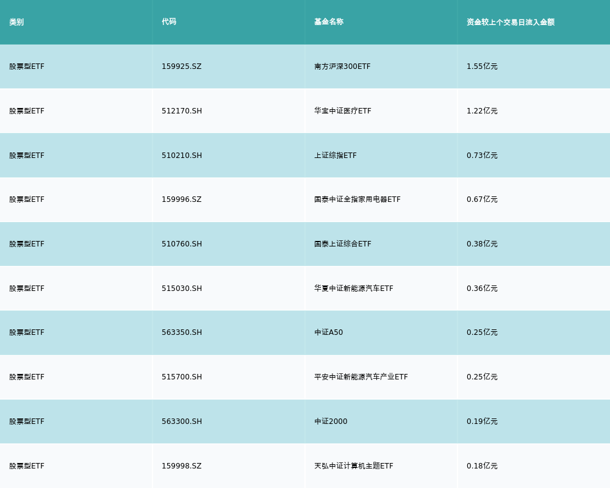
Task: Select the code 159998.SZ
Action: tap(182, 466)
